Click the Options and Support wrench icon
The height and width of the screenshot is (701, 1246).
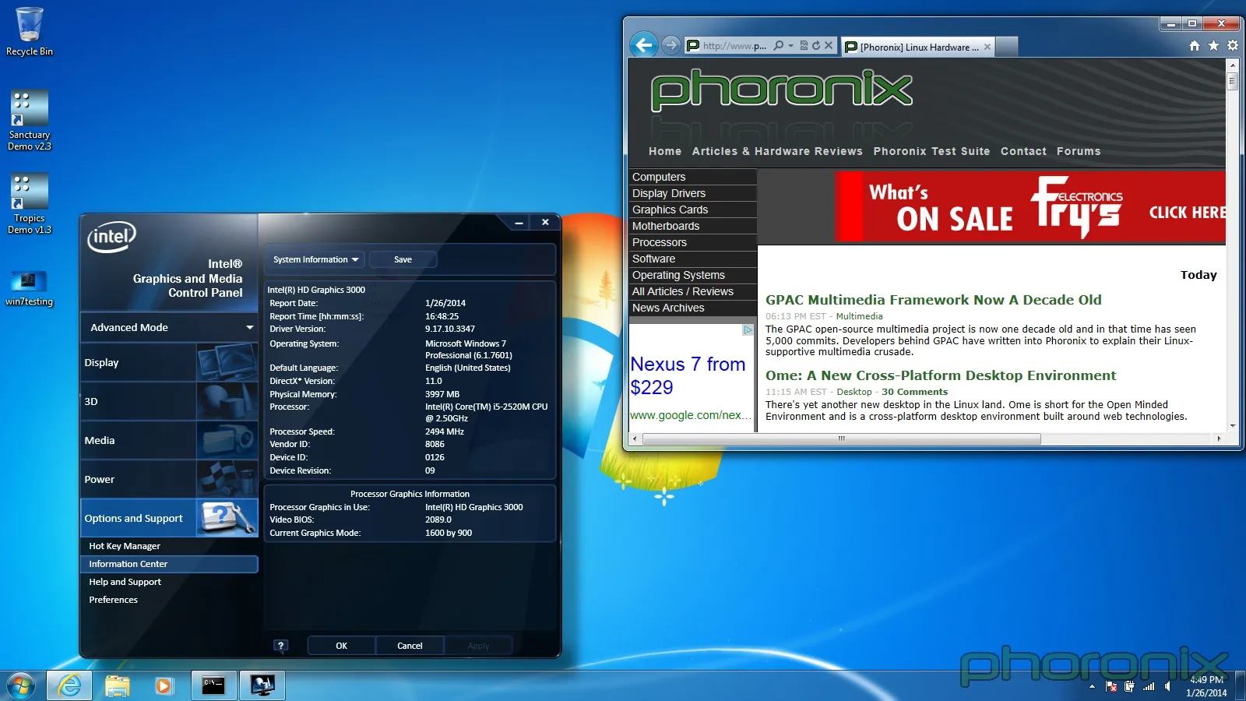[x=227, y=518]
